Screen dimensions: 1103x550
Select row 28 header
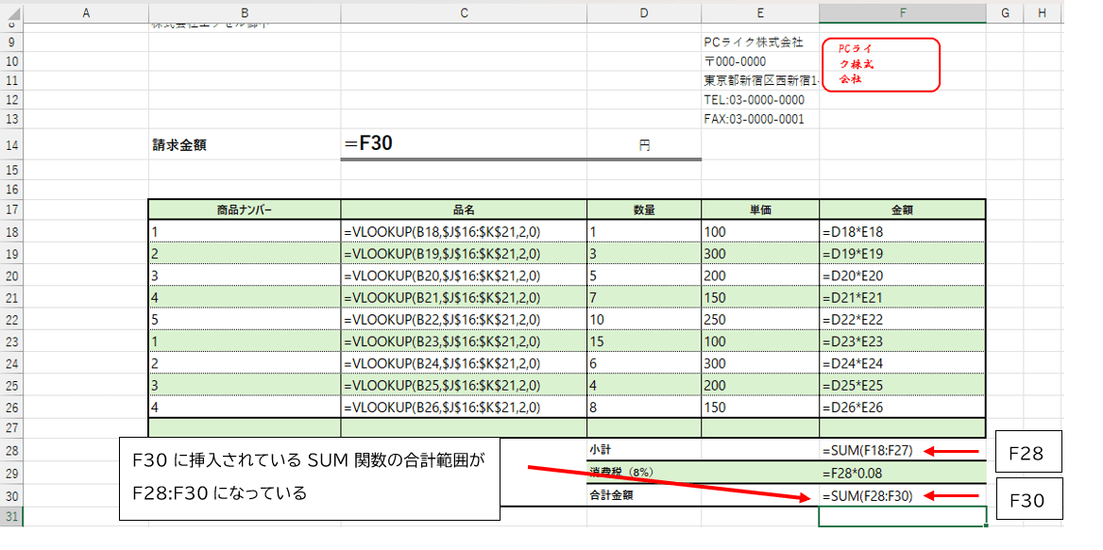click(x=11, y=450)
